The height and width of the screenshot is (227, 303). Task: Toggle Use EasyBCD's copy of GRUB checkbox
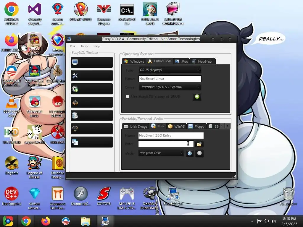click(x=128, y=97)
